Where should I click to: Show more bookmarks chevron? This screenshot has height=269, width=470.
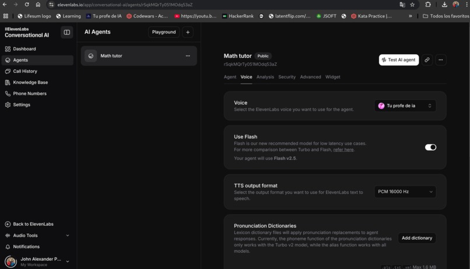[410, 16]
